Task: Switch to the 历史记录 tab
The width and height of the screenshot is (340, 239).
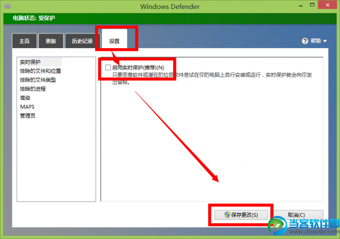Action: [x=82, y=41]
